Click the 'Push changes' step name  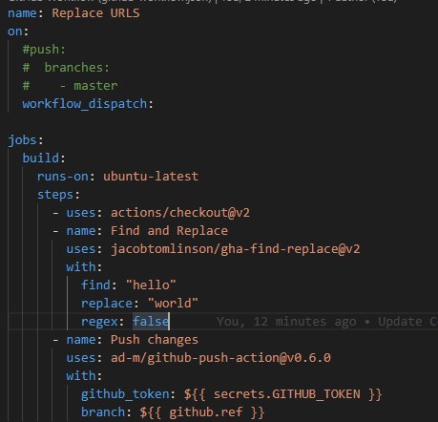(x=155, y=340)
